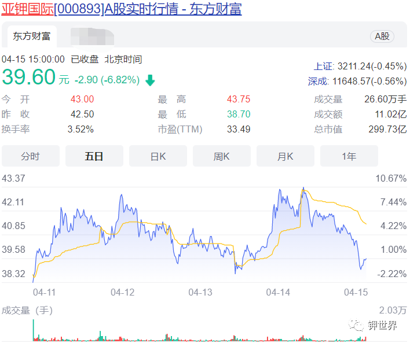The image size is (410, 343).
Task: Click the 已收盘 status text
Action: pyautogui.click(x=85, y=60)
